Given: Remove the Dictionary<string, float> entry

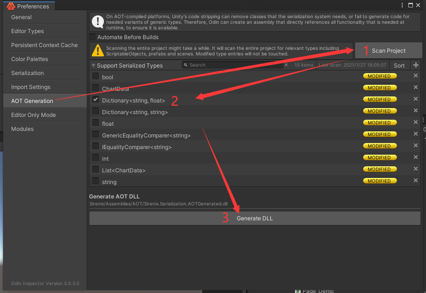Looking at the screenshot, I should point(415,99).
